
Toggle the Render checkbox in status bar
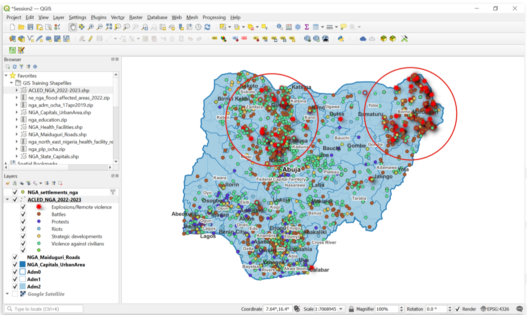(x=458, y=309)
